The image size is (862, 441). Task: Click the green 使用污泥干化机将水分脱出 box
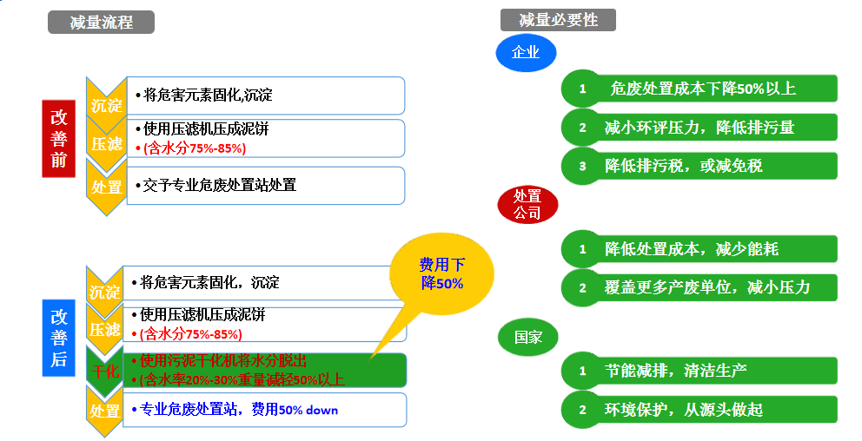pos(265,370)
